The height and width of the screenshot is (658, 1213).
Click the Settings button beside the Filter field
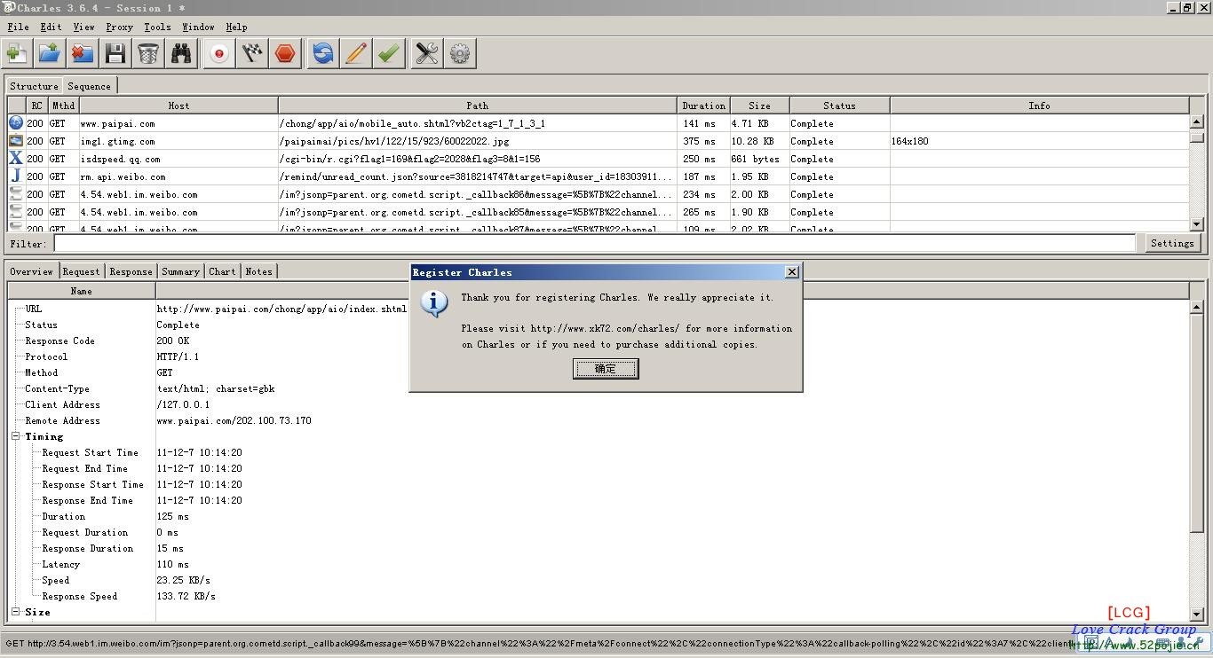(1172, 243)
